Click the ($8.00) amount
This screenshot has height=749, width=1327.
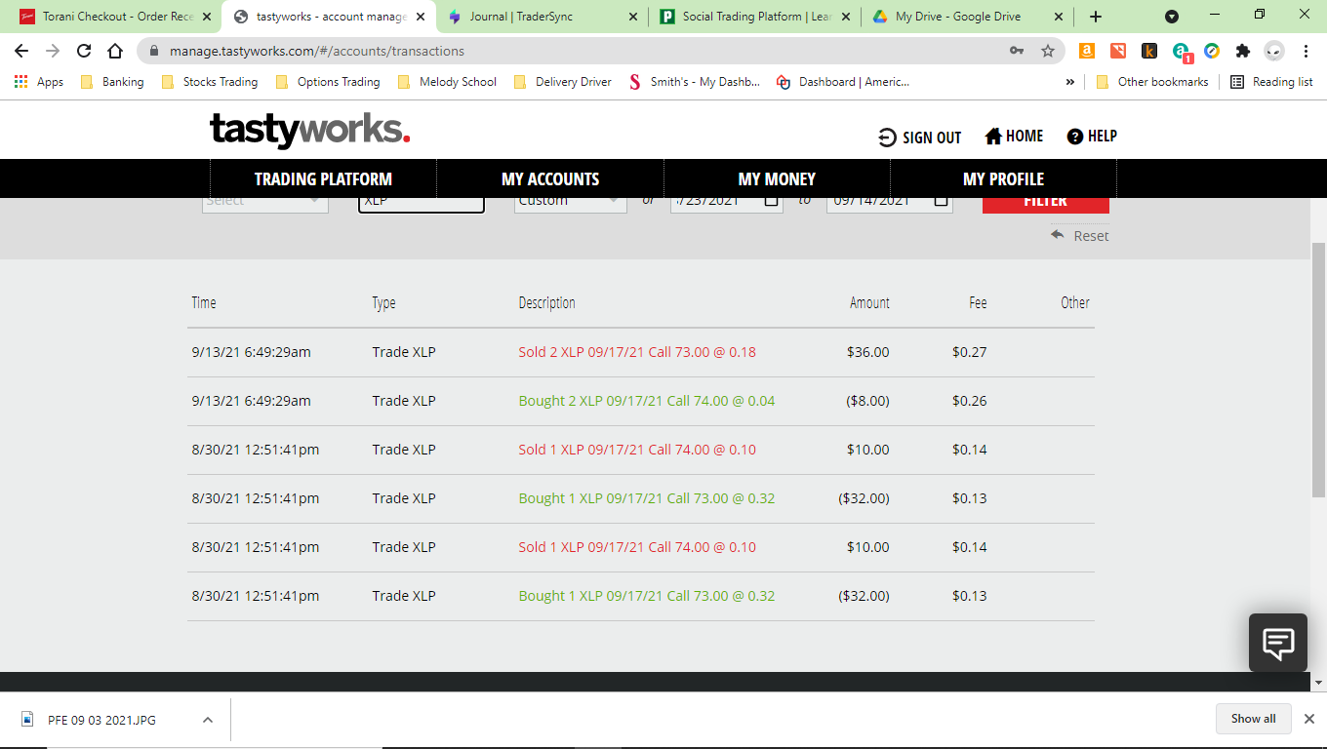[866, 401]
